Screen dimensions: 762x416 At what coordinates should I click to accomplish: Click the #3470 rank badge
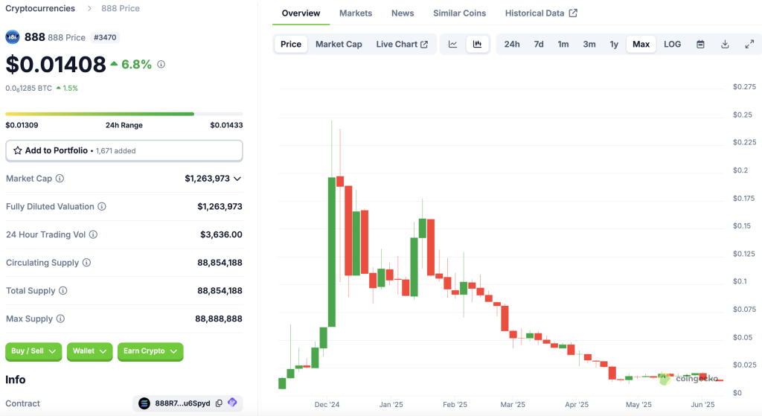click(x=105, y=37)
